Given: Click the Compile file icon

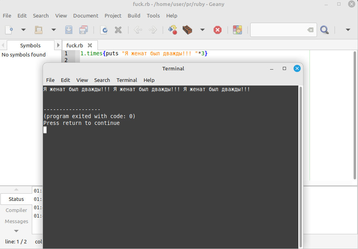Looking at the screenshot, I should click(x=173, y=30).
